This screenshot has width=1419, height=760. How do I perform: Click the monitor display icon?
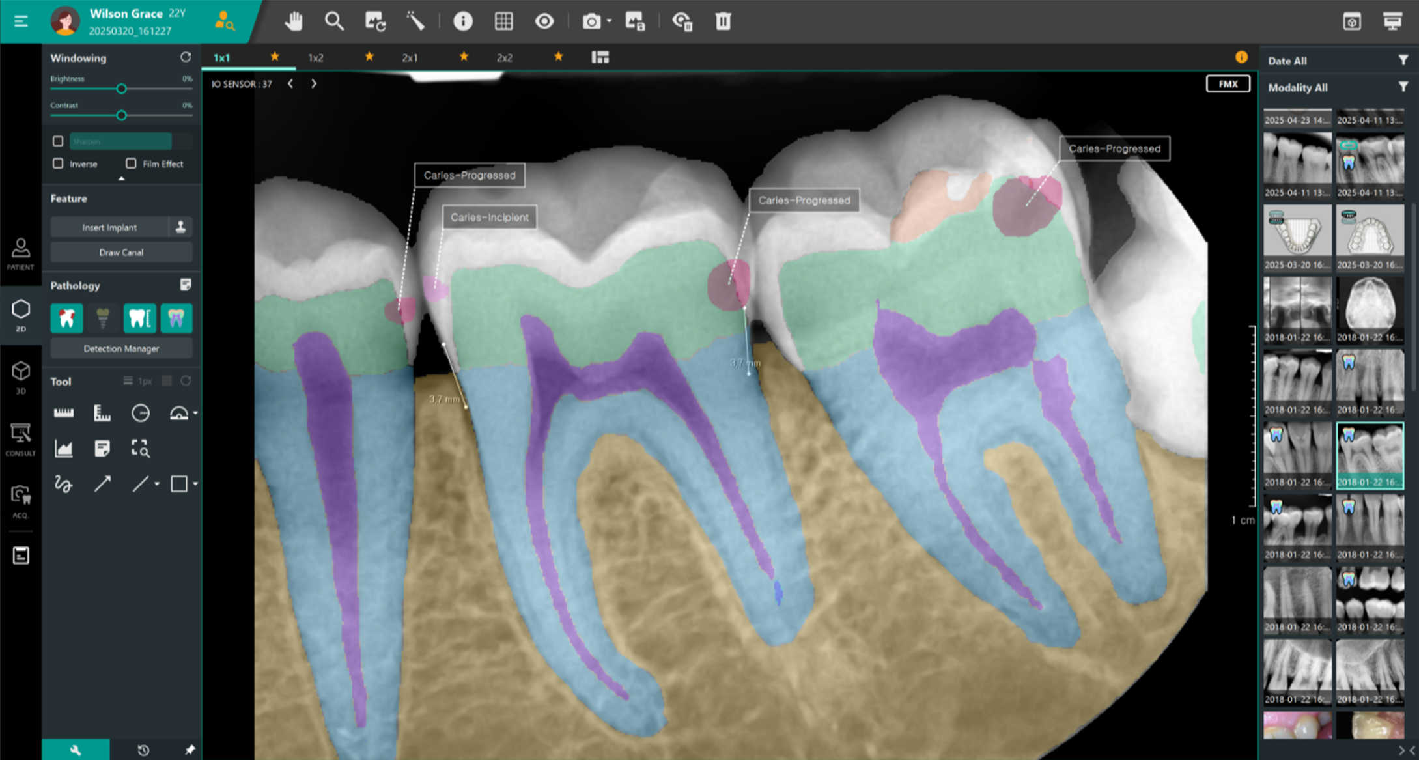click(1392, 21)
